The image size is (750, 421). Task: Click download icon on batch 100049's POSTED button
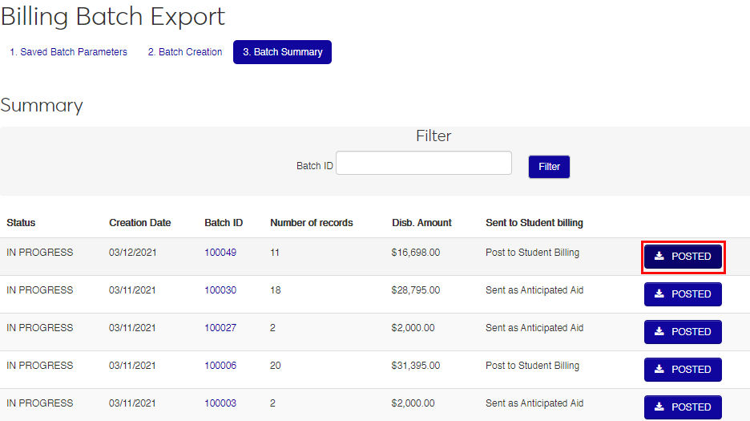(x=659, y=257)
